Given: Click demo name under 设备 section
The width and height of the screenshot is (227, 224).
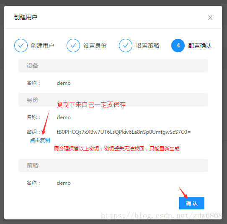Looking at the screenshot, I should pyautogui.click(x=64, y=83).
